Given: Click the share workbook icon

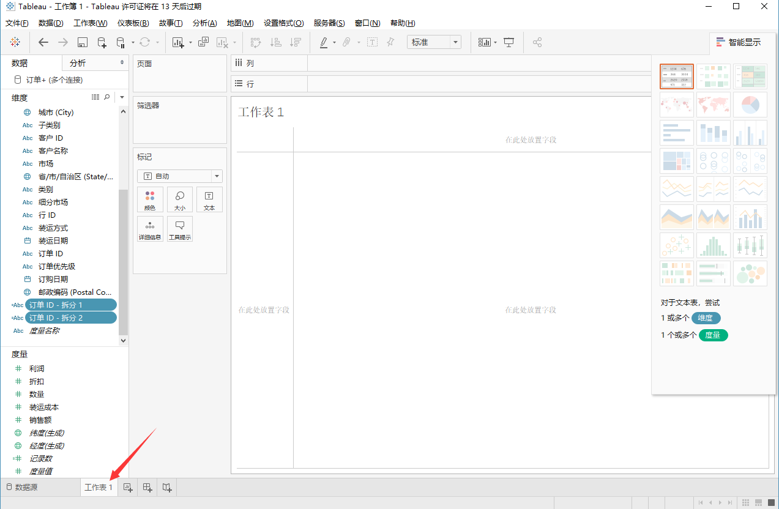Looking at the screenshot, I should pyautogui.click(x=537, y=42).
